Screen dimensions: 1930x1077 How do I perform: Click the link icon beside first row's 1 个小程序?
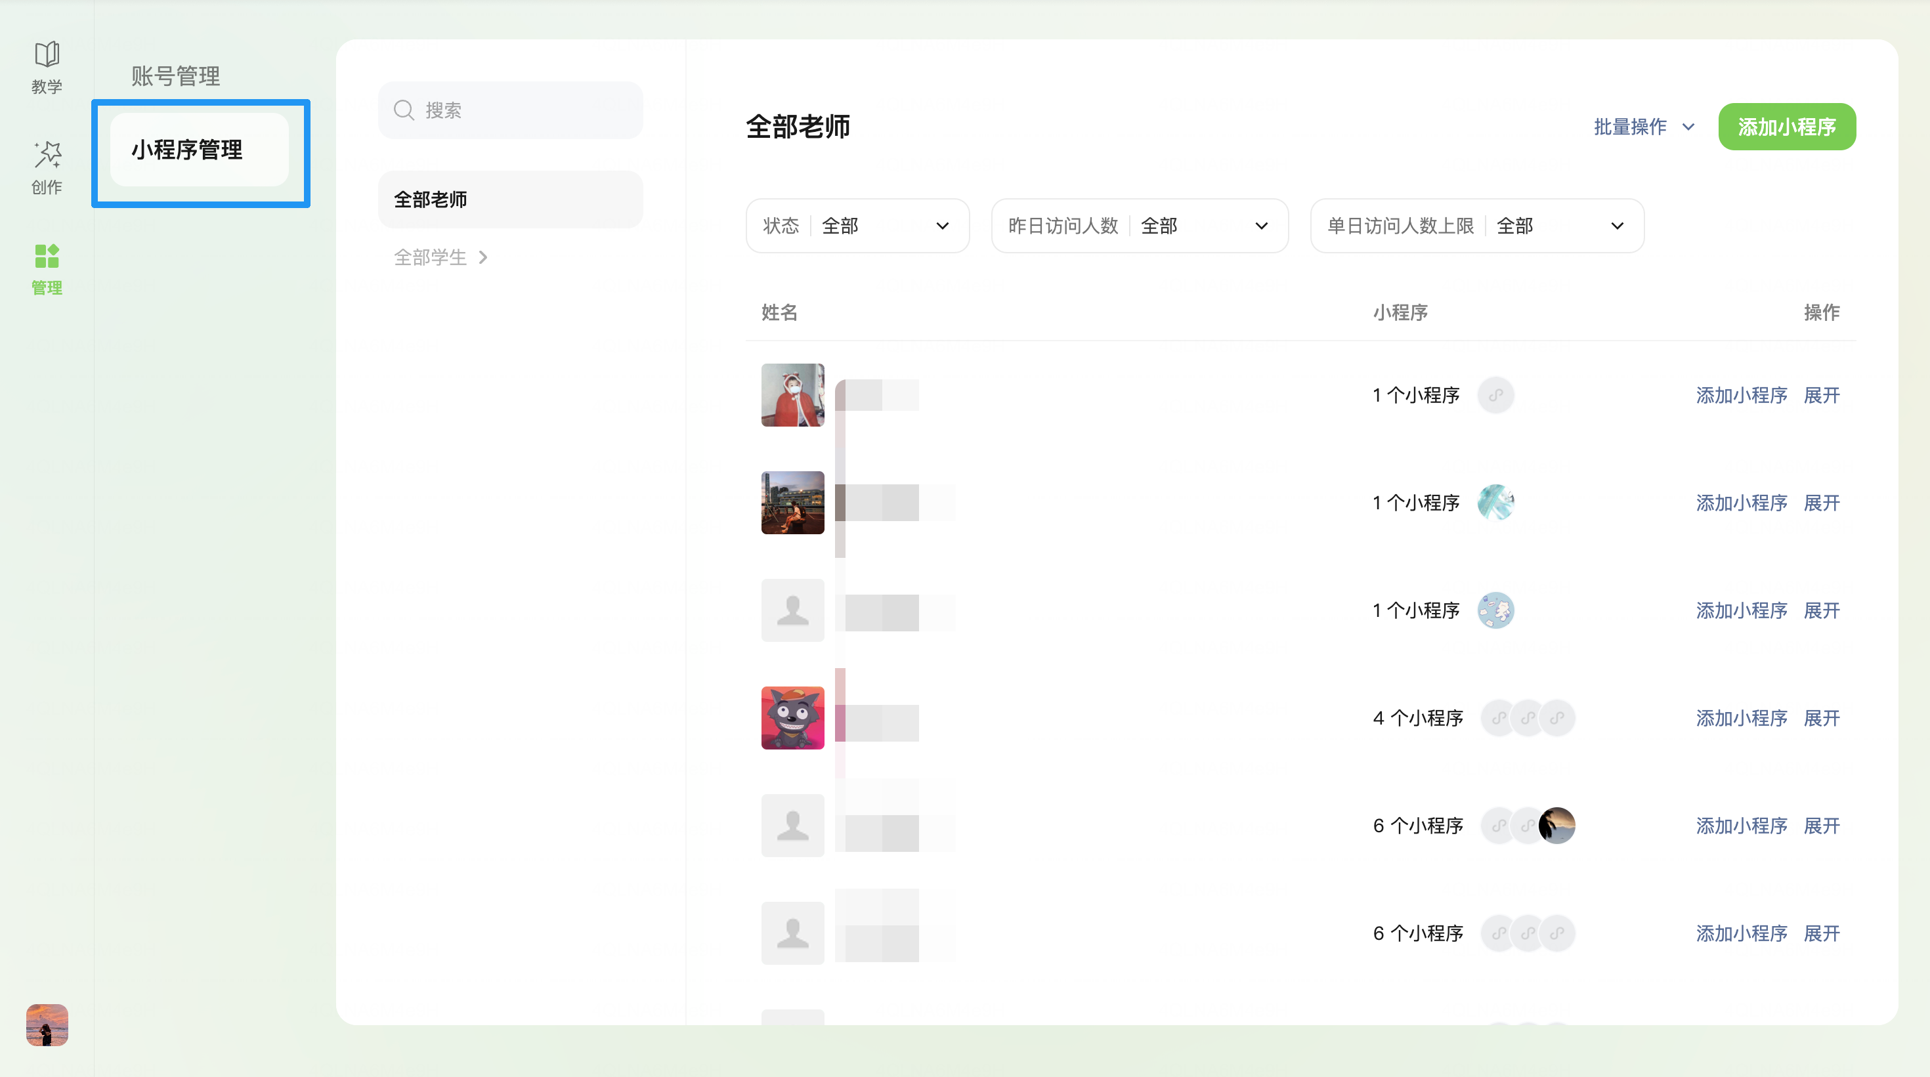pyautogui.click(x=1495, y=394)
